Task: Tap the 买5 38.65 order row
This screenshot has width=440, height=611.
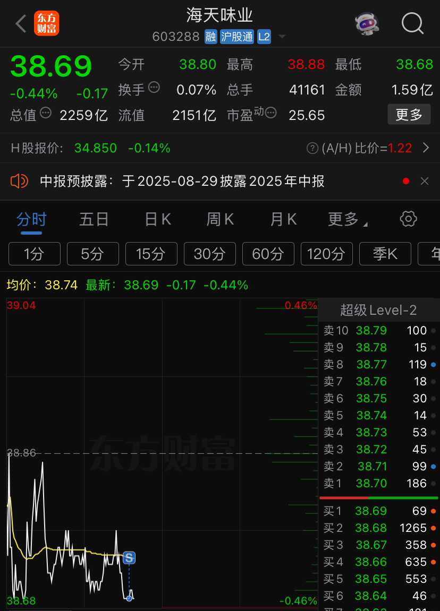Action: [x=379, y=579]
